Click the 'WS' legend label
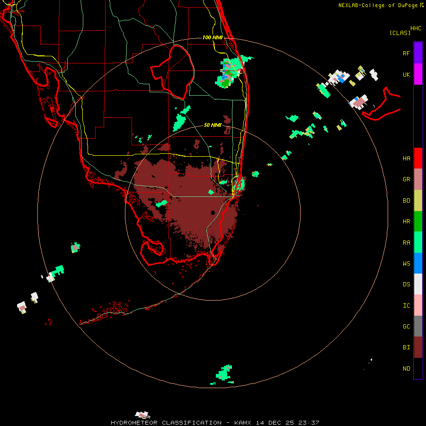Screen dimensions: 426x426 coord(407,264)
